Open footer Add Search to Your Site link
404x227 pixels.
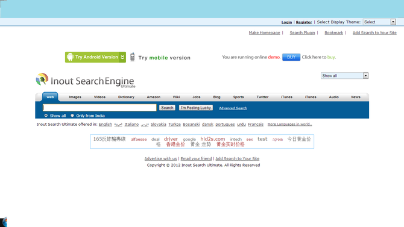238,158
